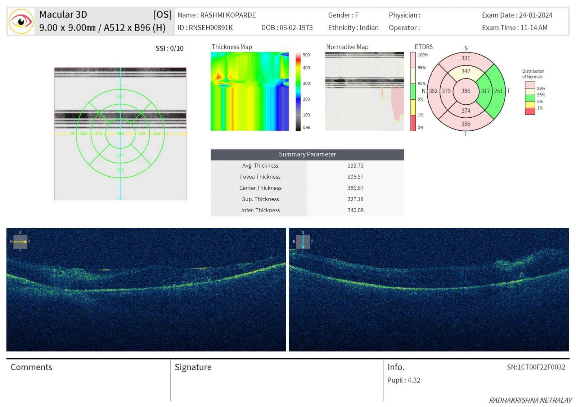Screen dimensions: 576x407
Task: Select the green ETDRS outer temporal sector 251
Action: click(x=498, y=91)
